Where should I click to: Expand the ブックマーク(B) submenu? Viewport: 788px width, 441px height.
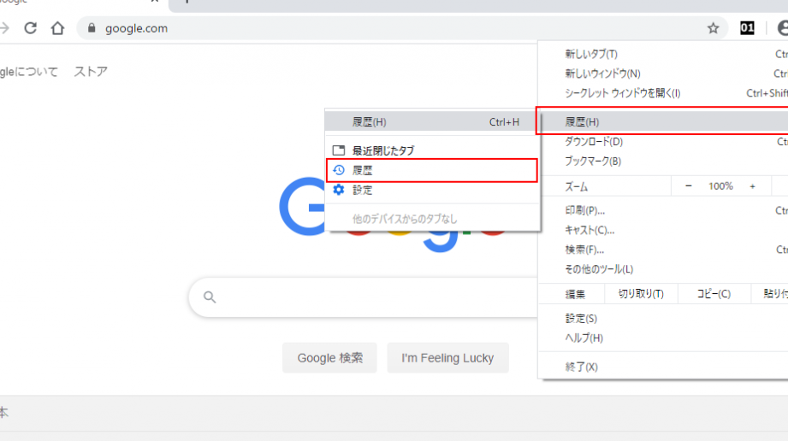pos(593,161)
